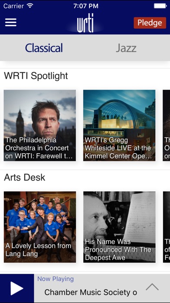Play the live stream
The height and width of the screenshot is (303, 170).
pos(17,289)
